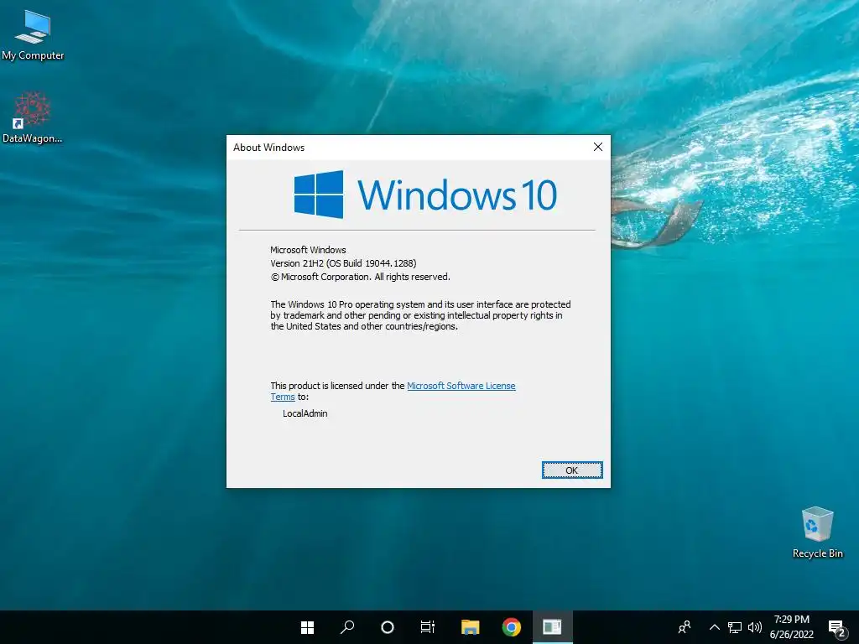This screenshot has height=644, width=859.
Task: Click the taskbar Search magnifier icon
Action: (347, 627)
